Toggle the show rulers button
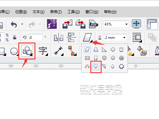 click(152, 24)
